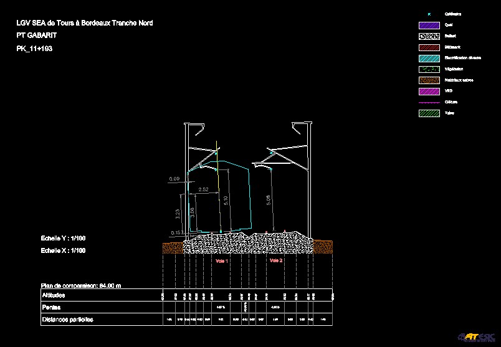The image size is (501, 347).
Task: Select the Voie 2 track label
Action: (x=276, y=260)
